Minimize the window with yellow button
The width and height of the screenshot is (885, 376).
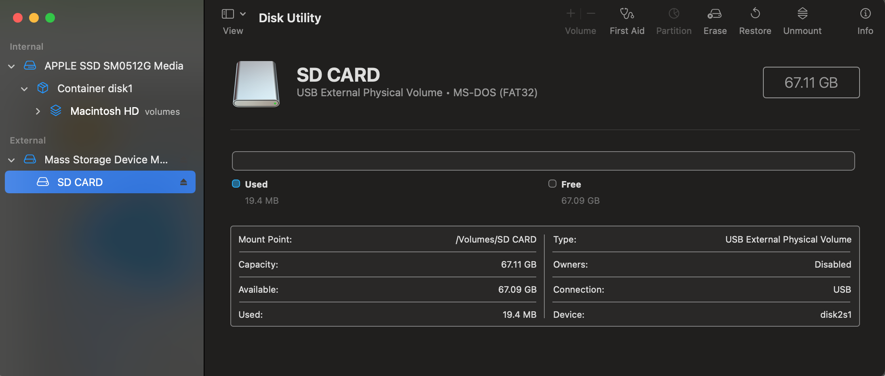point(34,18)
